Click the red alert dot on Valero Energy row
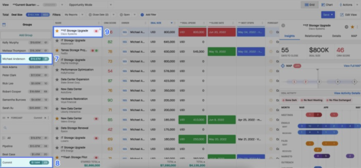 click(x=96, y=118)
